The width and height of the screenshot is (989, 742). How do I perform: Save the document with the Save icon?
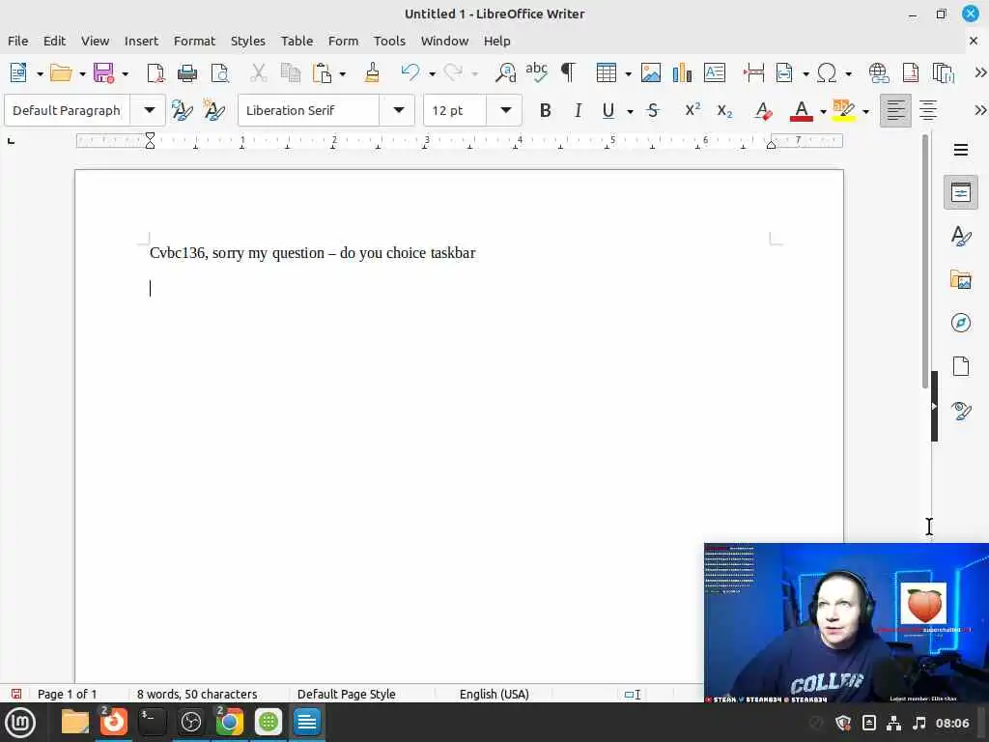[104, 73]
